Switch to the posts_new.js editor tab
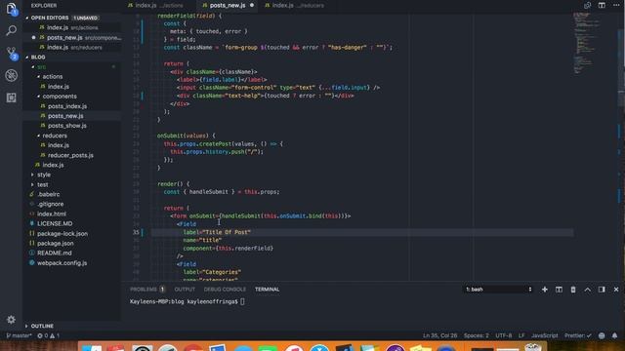 pyautogui.click(x=228, y=5)
